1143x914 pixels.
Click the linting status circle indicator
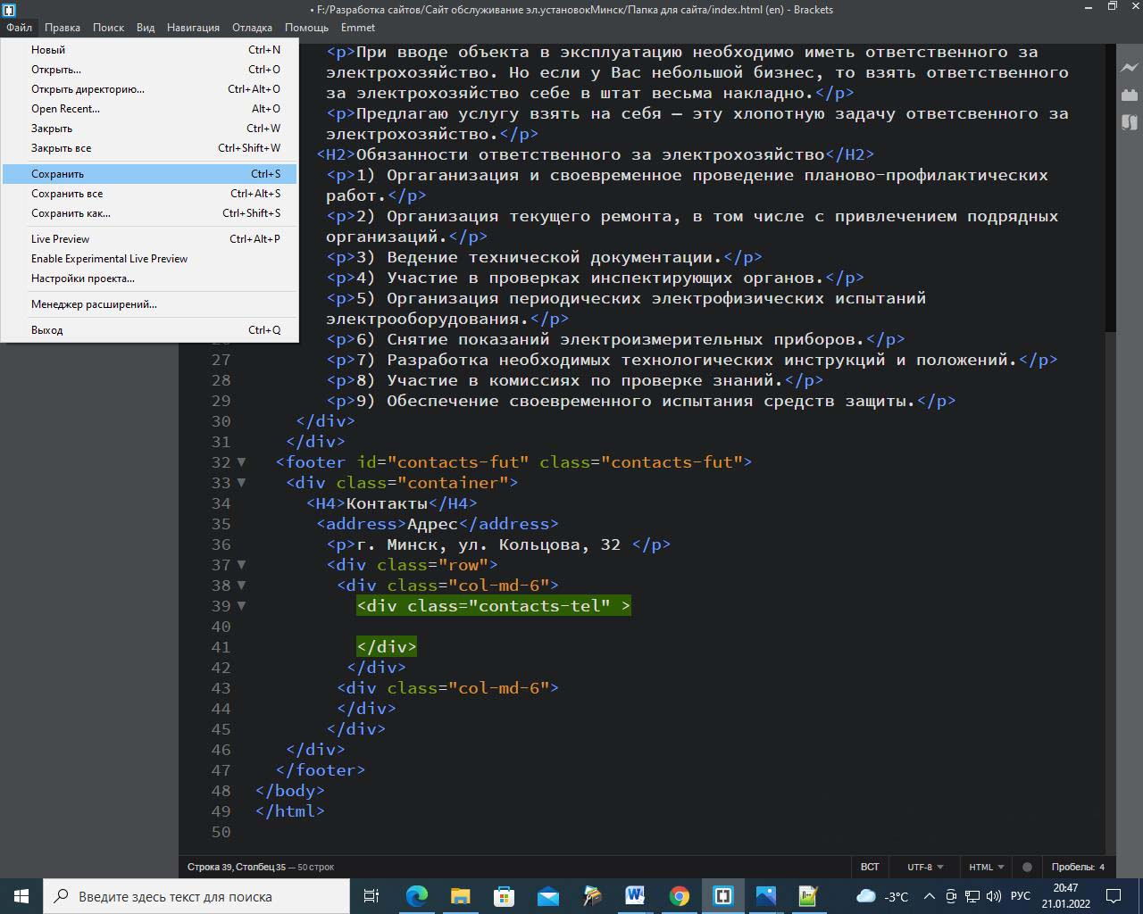point(1027,867)
